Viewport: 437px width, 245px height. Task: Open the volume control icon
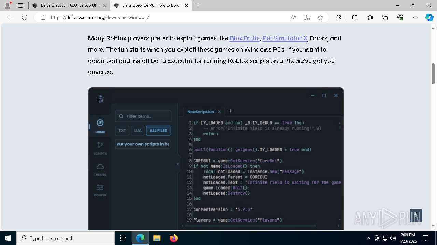coord(393,238)
